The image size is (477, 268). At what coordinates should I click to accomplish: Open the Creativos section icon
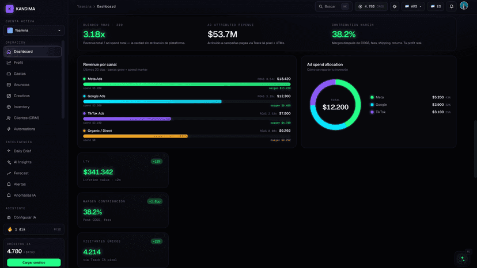[9, 95]
